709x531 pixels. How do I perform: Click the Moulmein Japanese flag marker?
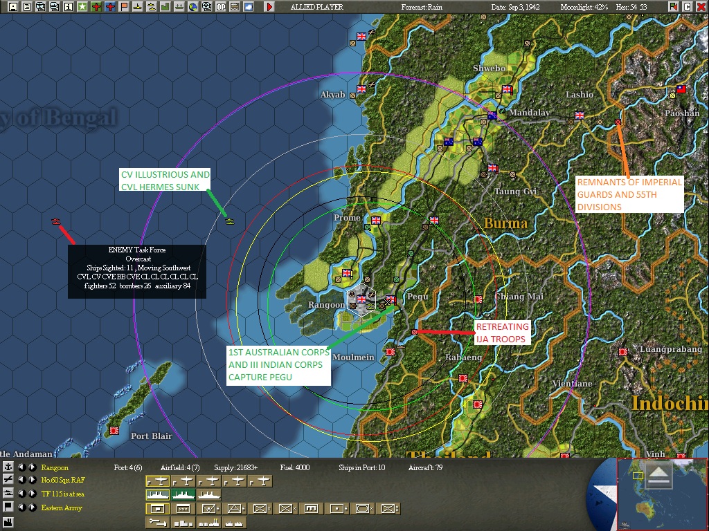click(391, 351)
